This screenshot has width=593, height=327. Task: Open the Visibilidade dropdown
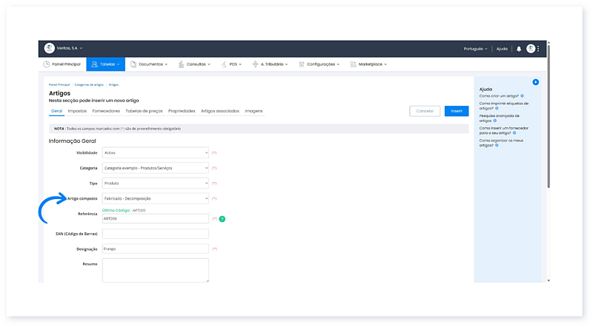click(156, 152)
